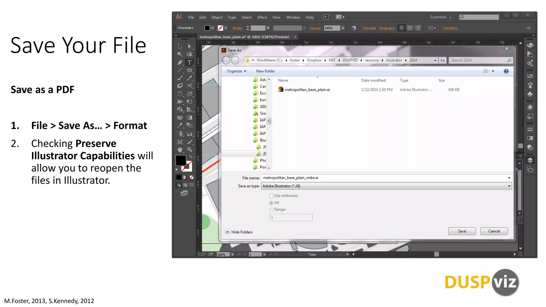Open the zoom level 106% dropdown
The image size is (546, 307).
232,255
